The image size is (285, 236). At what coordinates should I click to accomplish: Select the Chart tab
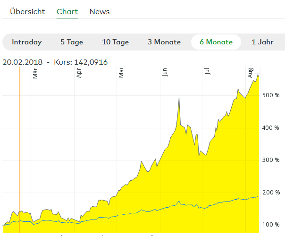coord(67,12)
